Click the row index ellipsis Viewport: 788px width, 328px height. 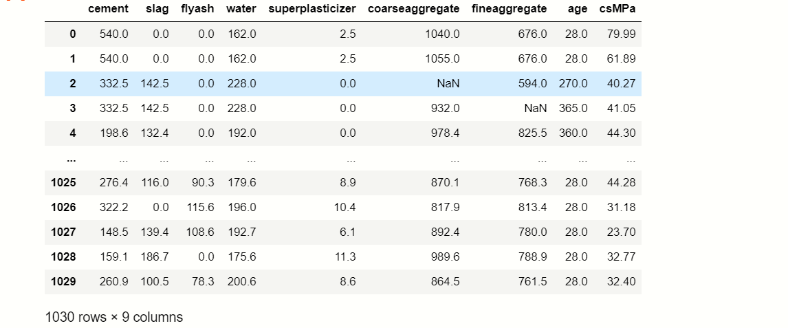pyautogui.click(x=72, y=160)
